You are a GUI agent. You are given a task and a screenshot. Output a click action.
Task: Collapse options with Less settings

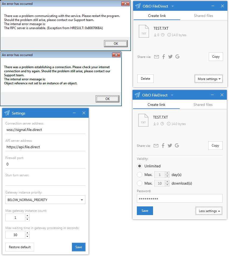(209, 211)
